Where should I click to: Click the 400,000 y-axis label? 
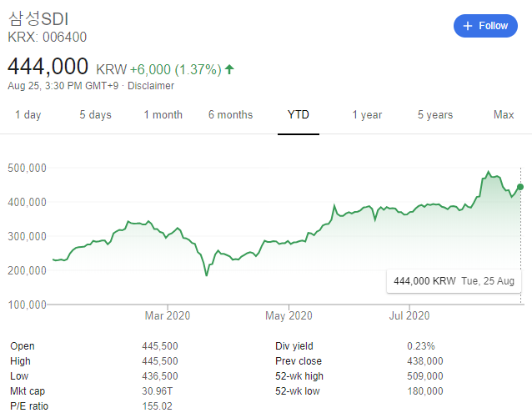click(27, 203)
